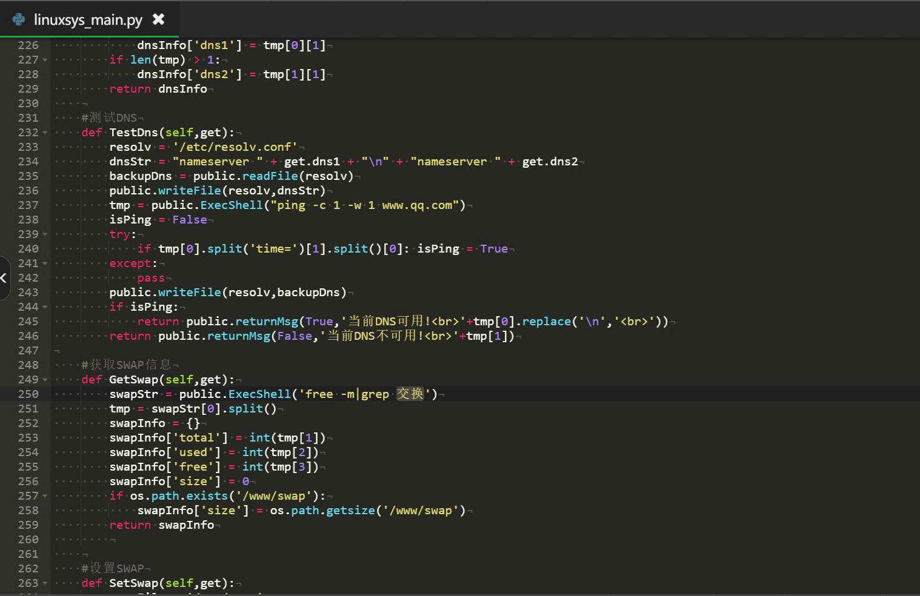Click 'def SetSwap(self,get):' definition
This screenshot has width=920, height=596.
coord(158,583)
